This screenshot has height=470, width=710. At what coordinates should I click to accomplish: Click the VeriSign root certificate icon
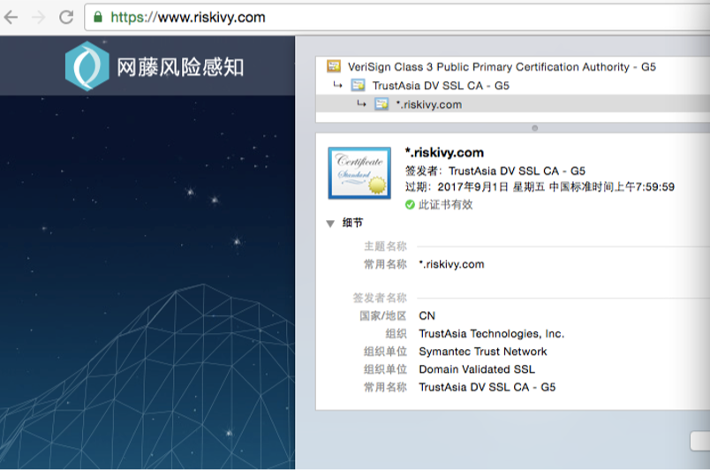click(x=334, y=66)
